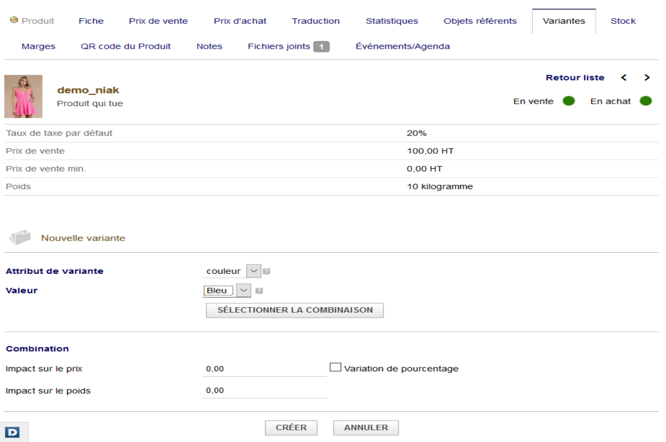Open the QR code du Produit tab
666x442 pixels.
[x=126, y=47]
